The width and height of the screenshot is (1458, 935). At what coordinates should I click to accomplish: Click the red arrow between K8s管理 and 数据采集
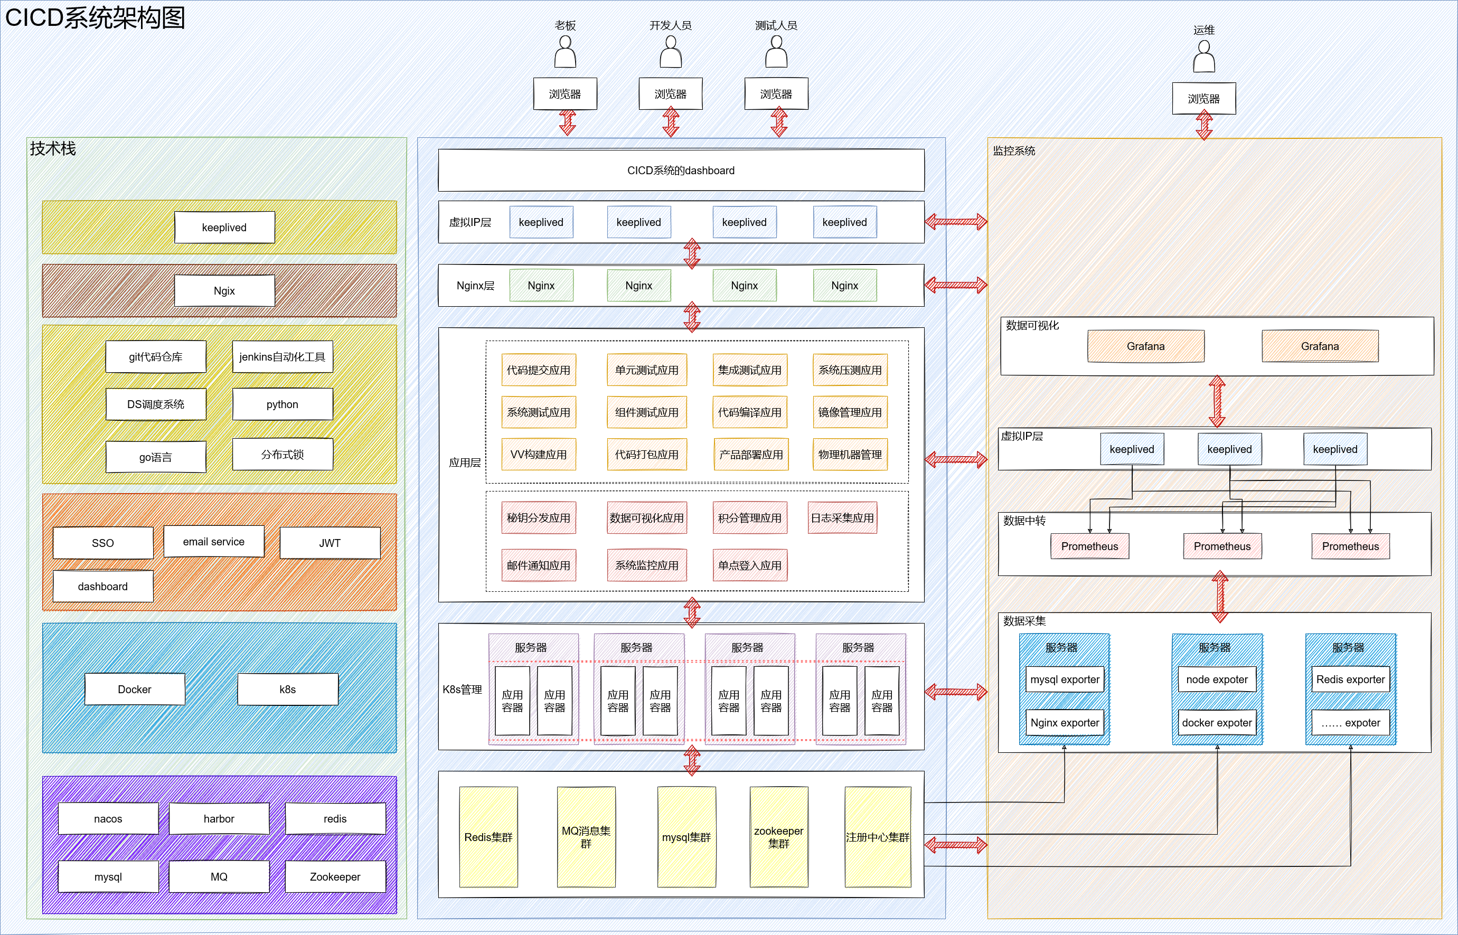956,692
